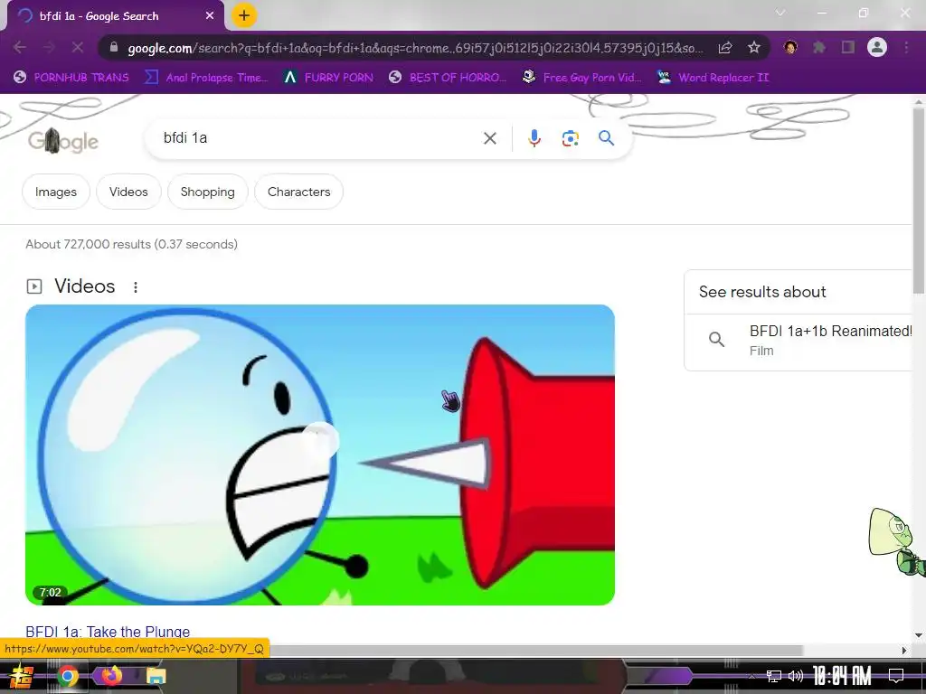
Task: Click the taskbar clock showing 10:04 AM
Action: pos(842,676)
